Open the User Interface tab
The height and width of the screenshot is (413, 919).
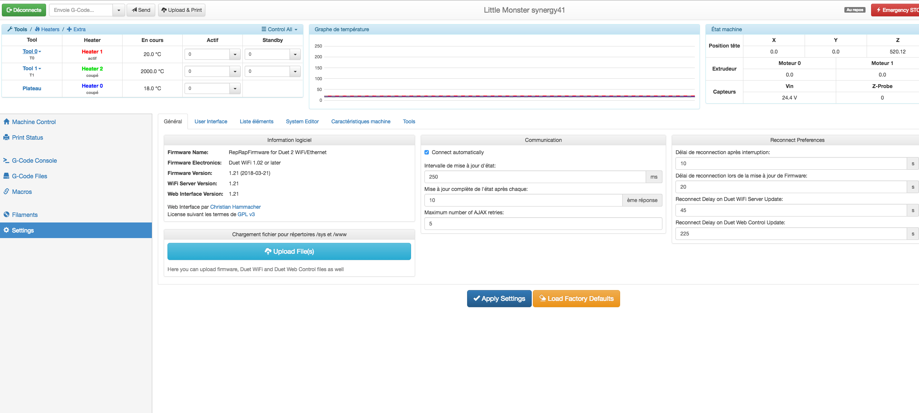(x=211, y=121)
